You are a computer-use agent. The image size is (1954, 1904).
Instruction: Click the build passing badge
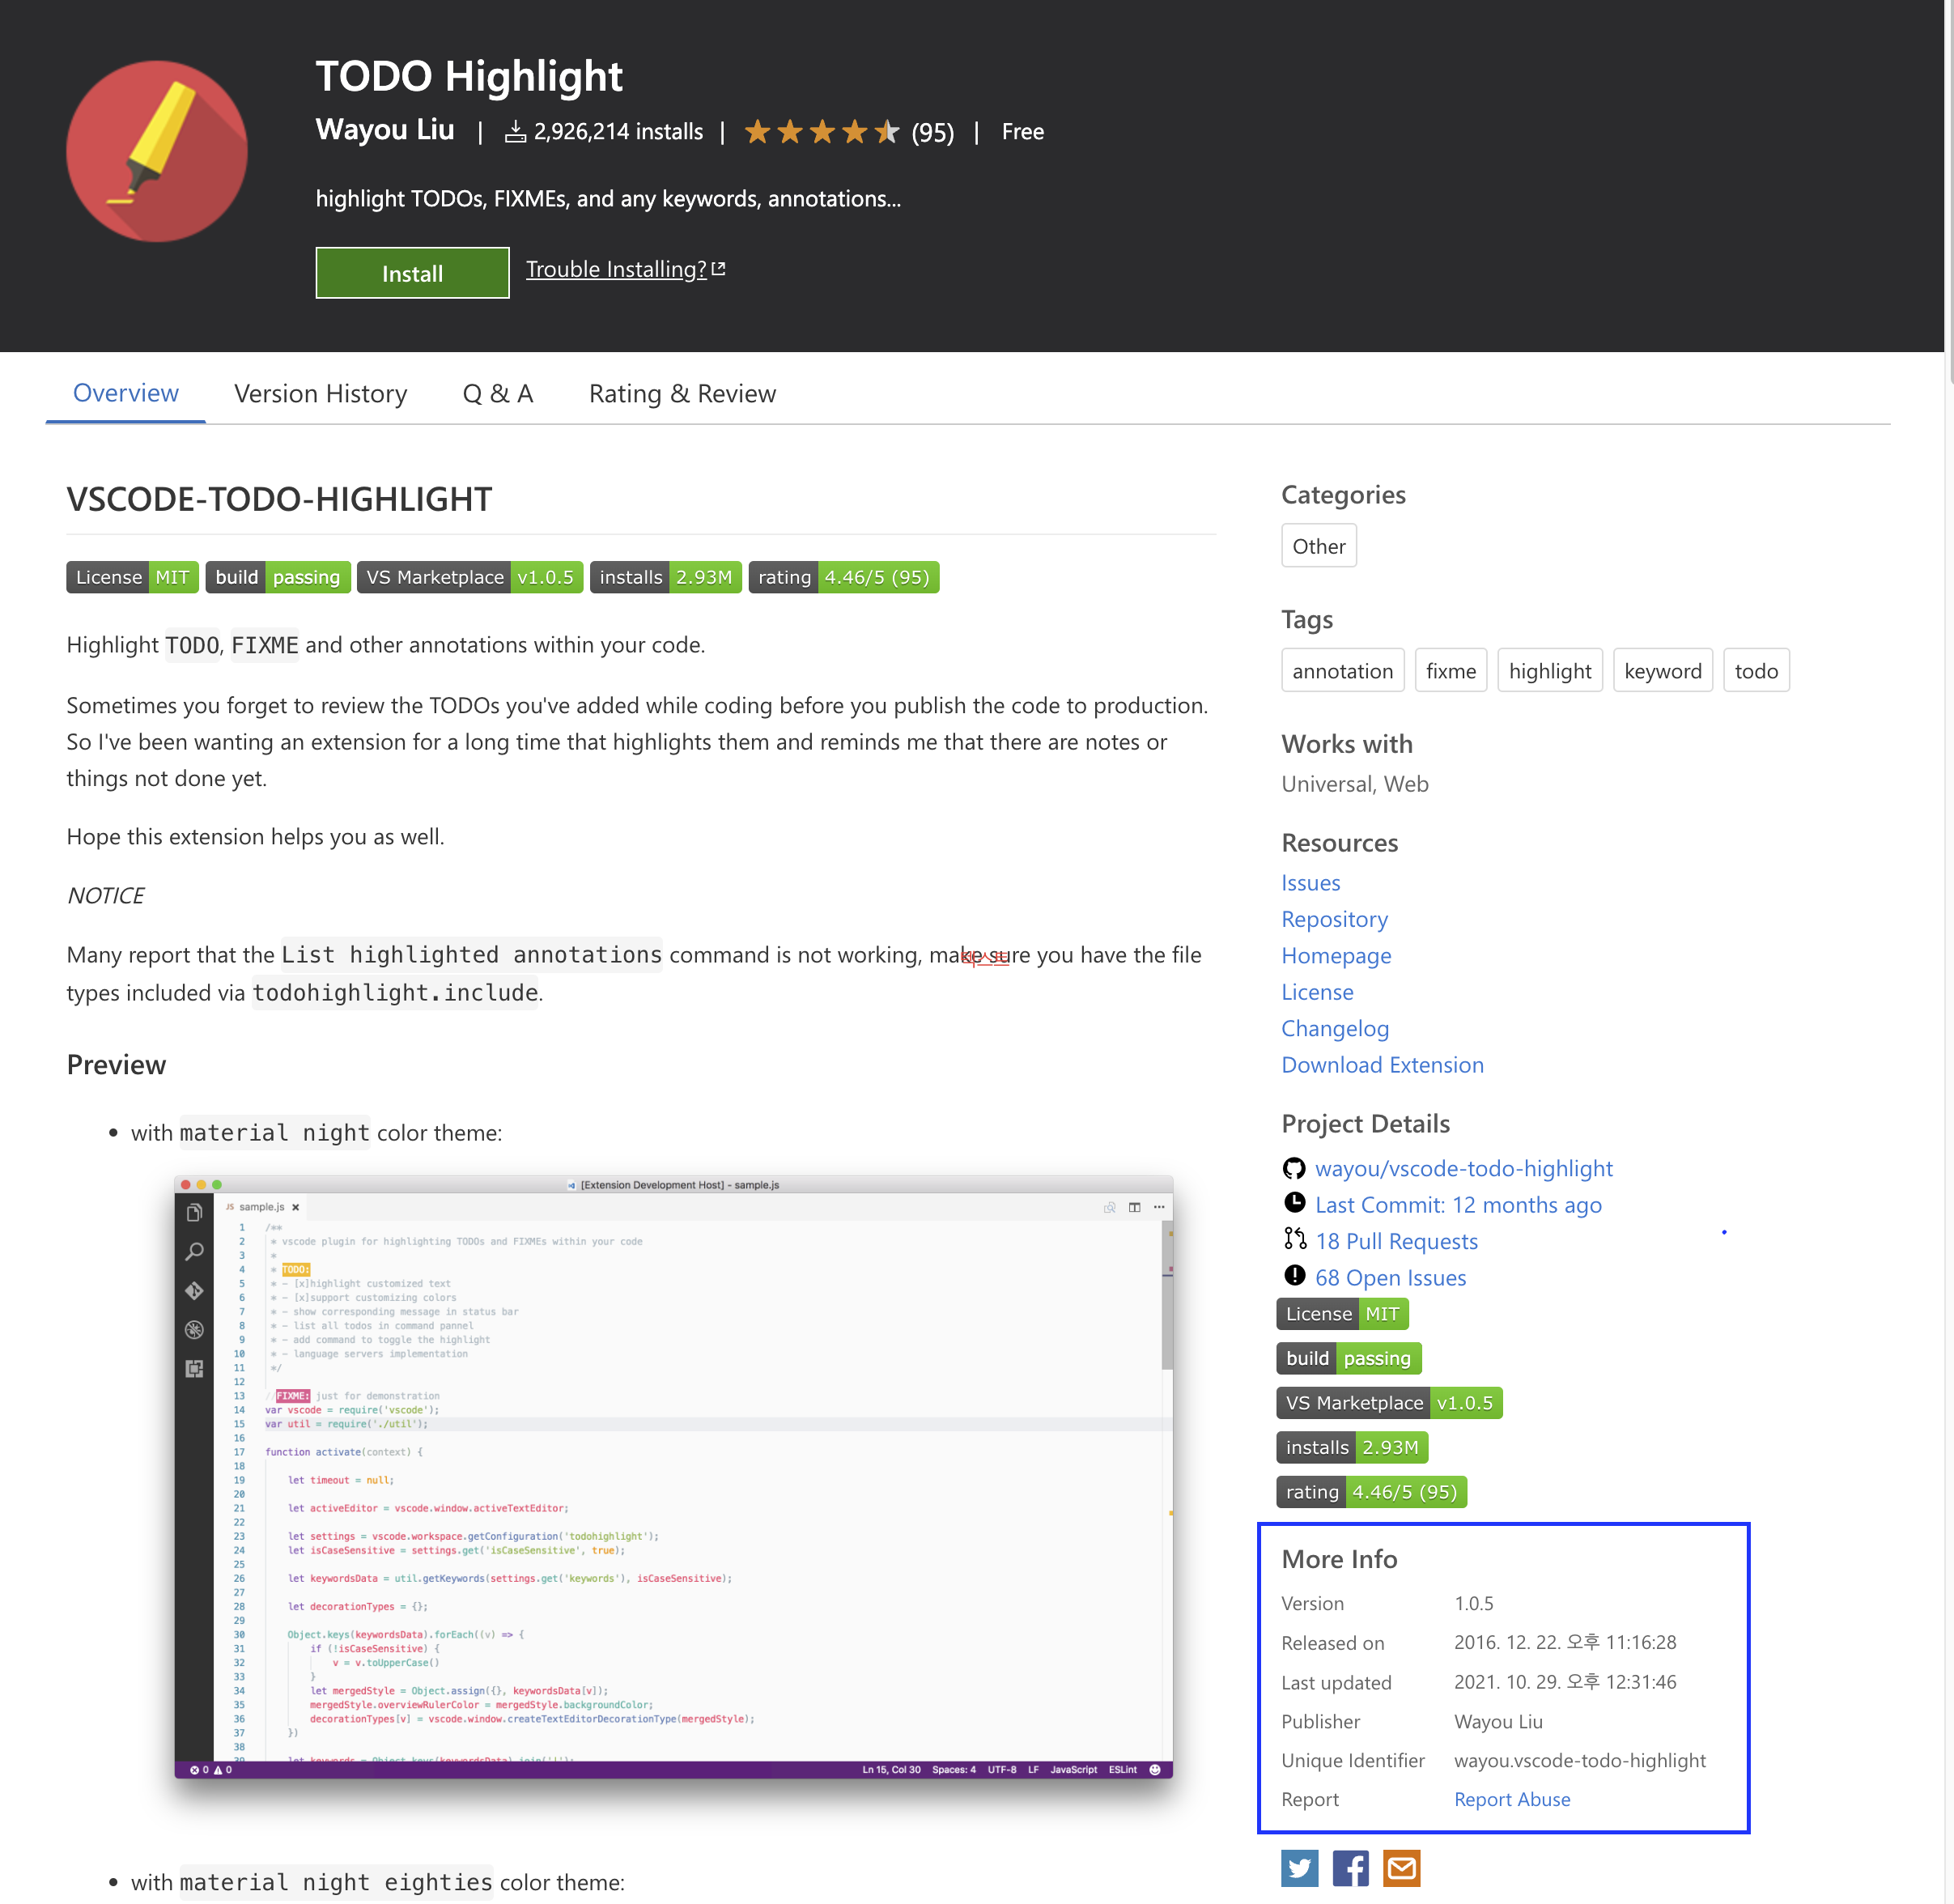[277, 577]
